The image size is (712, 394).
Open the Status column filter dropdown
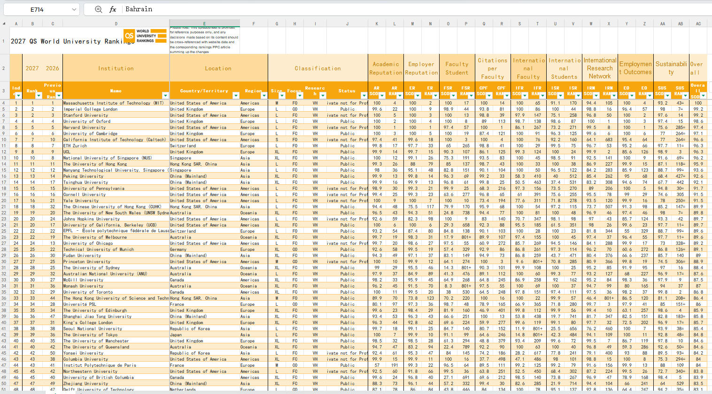(x=364, y=96)
